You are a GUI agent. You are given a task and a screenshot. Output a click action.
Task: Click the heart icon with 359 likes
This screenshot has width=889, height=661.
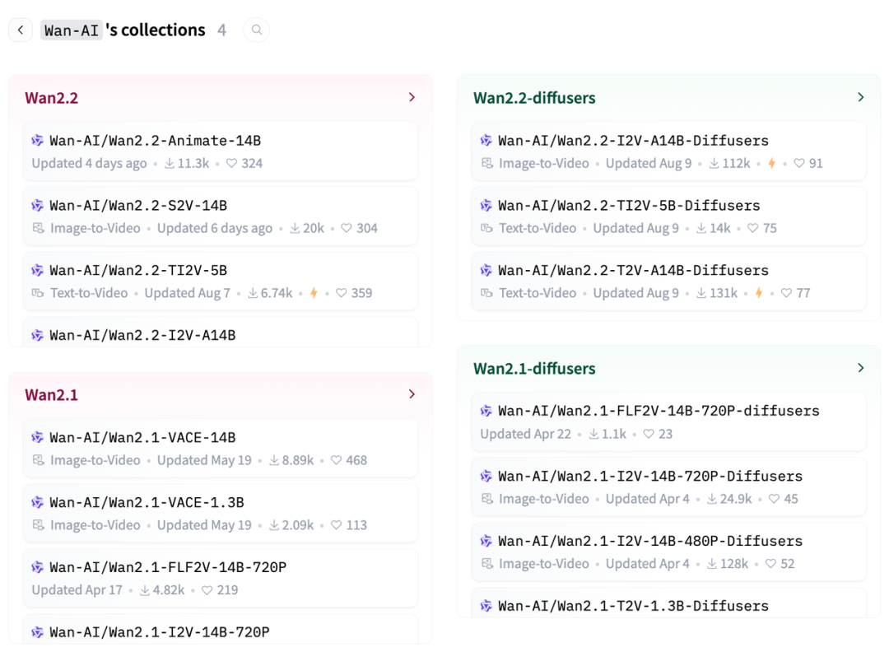click(x=342, y=293)
